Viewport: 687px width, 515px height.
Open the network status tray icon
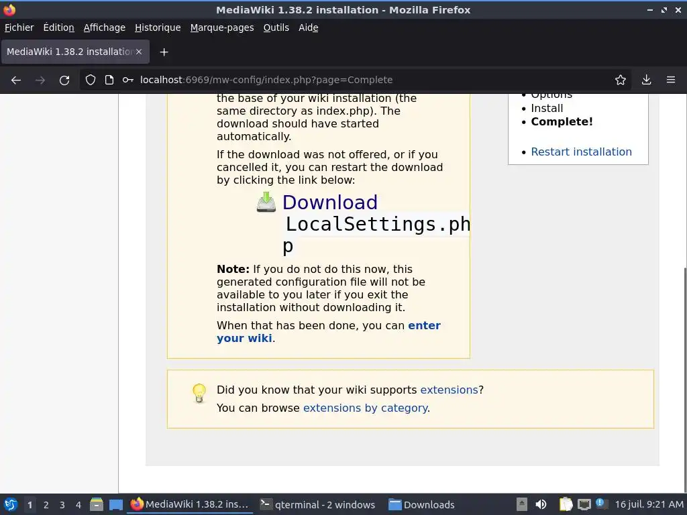[x=584, y=504]
